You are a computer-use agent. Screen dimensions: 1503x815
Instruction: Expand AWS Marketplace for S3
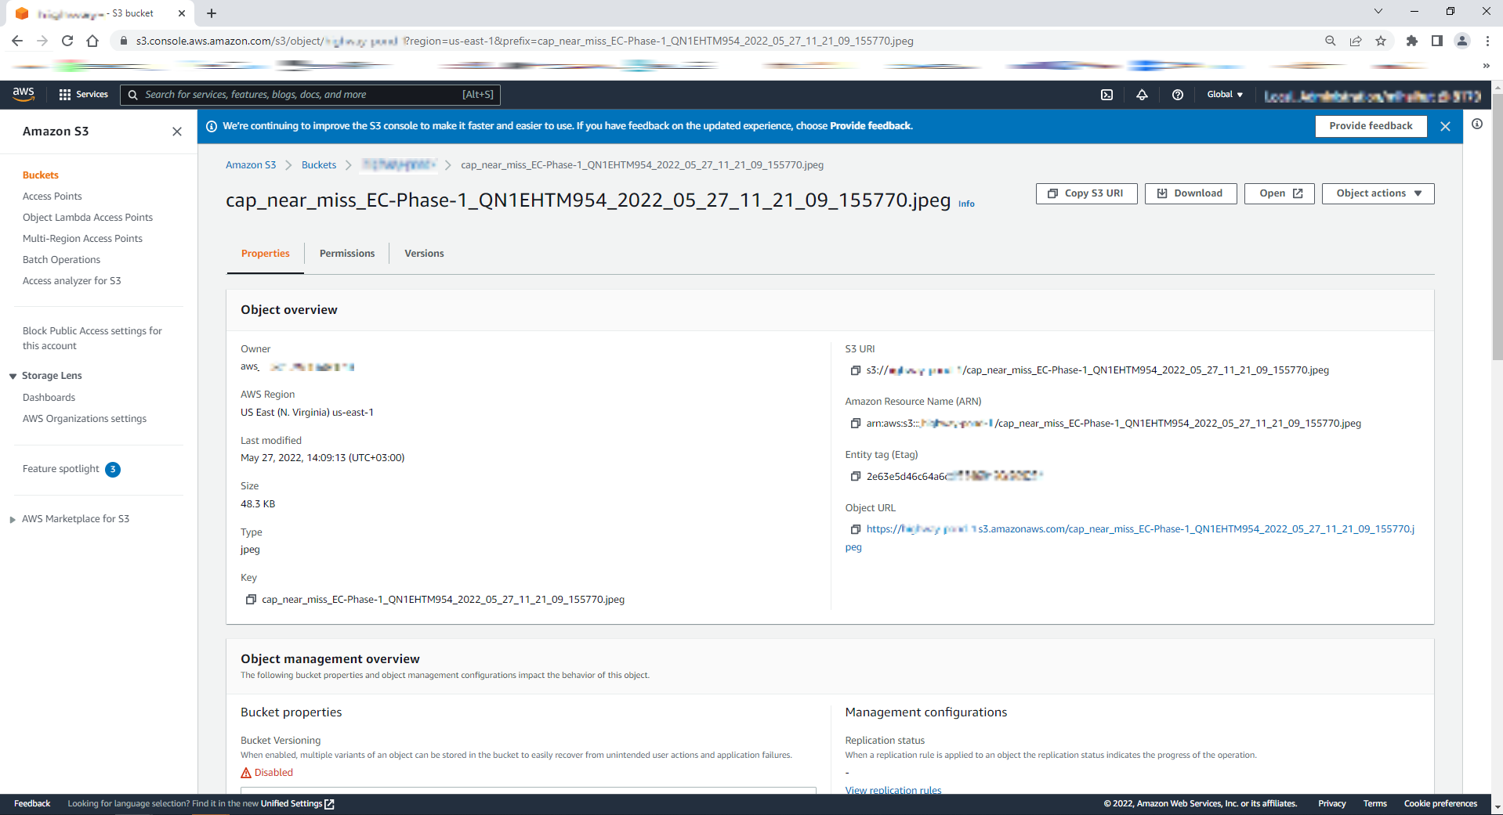click(13, 520)
